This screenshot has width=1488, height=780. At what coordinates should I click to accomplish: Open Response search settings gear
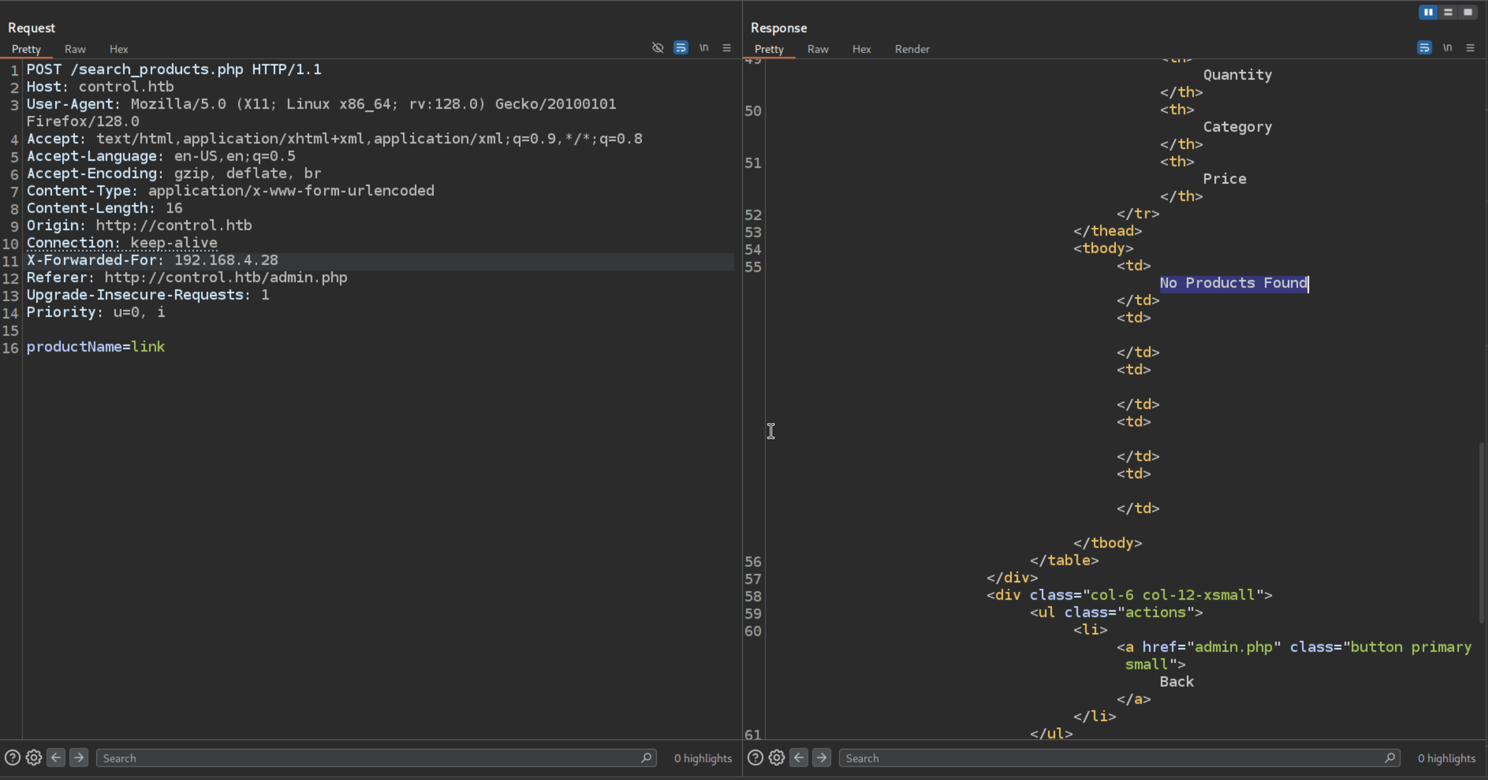coord(776,757)
